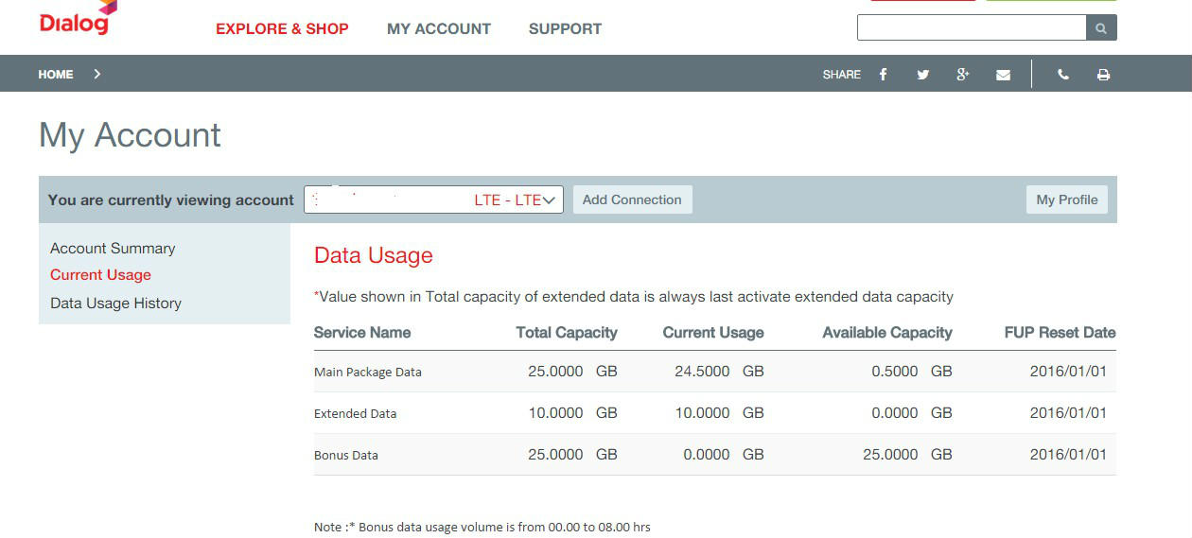Click the Available Capacity column header
The width and height of the screenshot is (1192, 538).
887,333
